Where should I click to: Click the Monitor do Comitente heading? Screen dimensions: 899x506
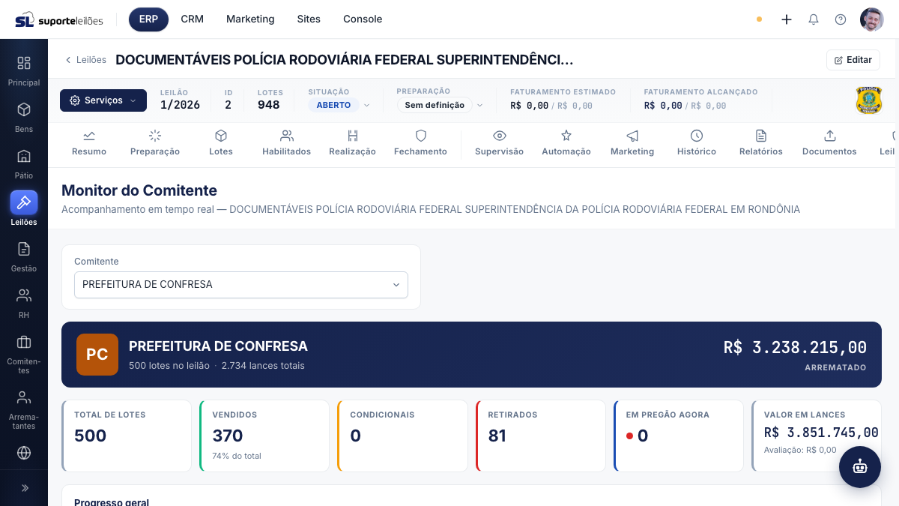tap(139, 190)
